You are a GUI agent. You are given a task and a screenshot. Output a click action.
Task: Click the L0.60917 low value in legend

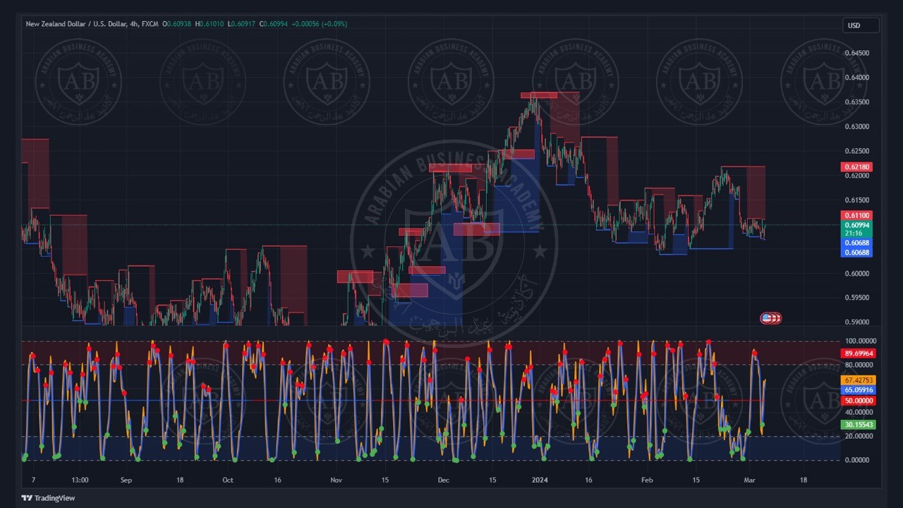[241, 24]
